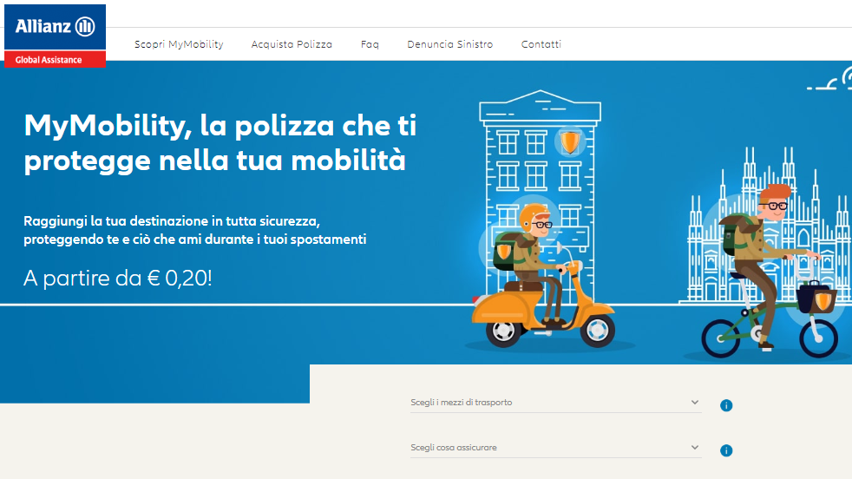
Task: Click the orange shield on the building
Action: [x=570, y=142]
